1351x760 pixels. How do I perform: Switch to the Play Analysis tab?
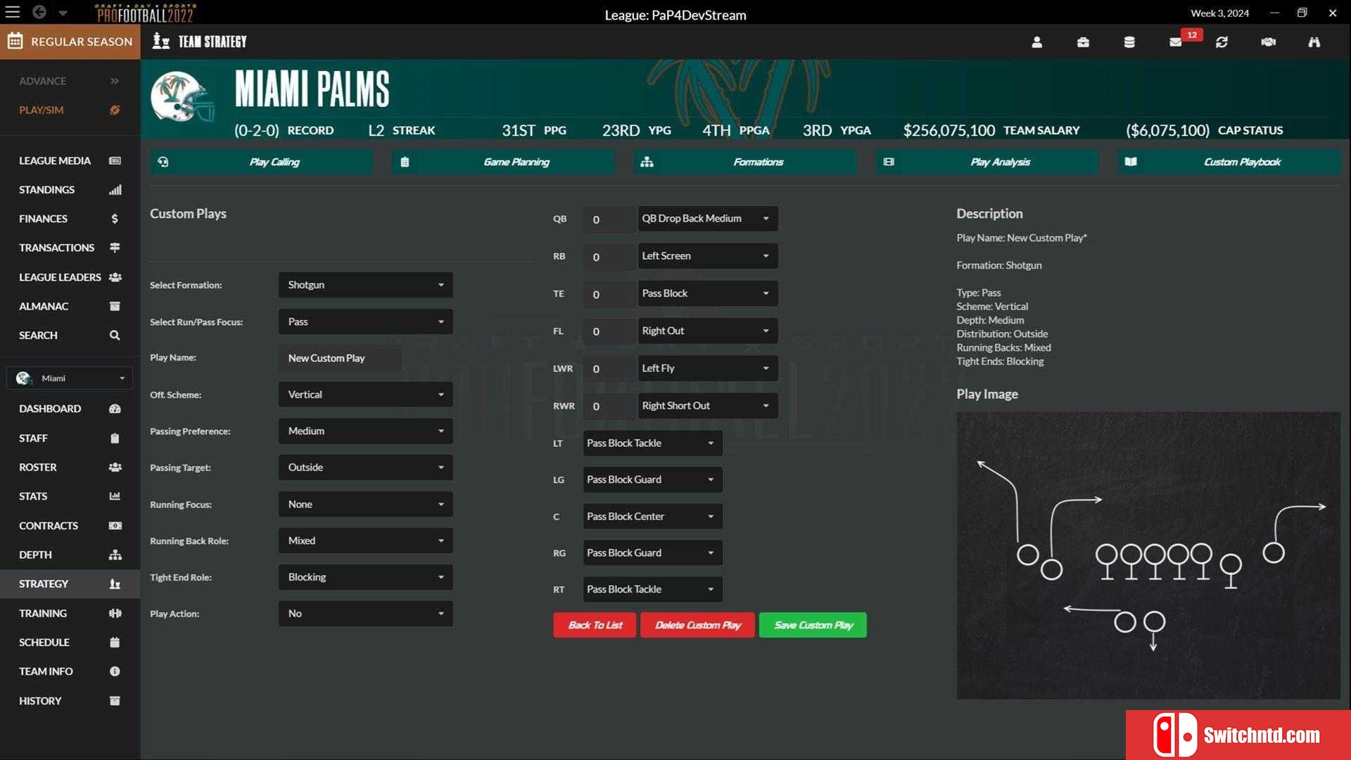click(987, 162)
